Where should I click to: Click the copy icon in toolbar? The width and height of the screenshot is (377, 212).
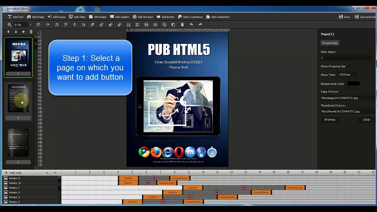[164, 25]
